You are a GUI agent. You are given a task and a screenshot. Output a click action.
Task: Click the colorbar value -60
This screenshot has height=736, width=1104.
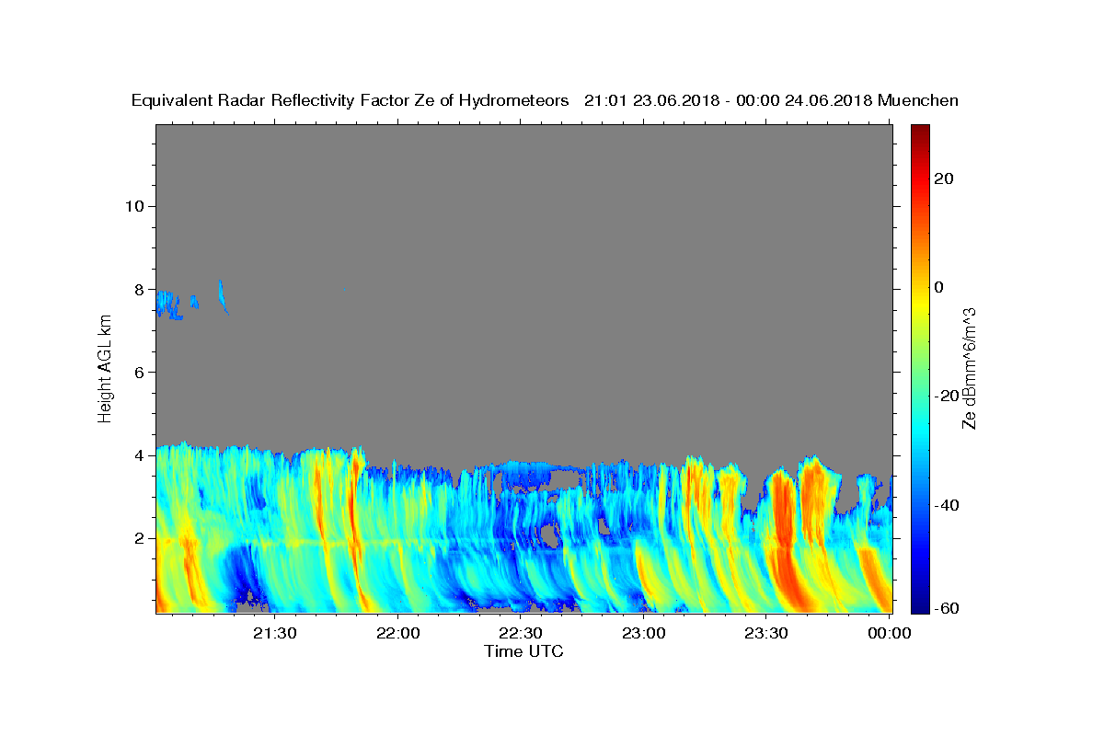(947, 608)
